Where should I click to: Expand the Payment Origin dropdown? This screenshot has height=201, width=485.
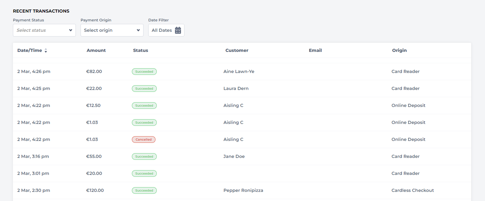tap(112, 30)
